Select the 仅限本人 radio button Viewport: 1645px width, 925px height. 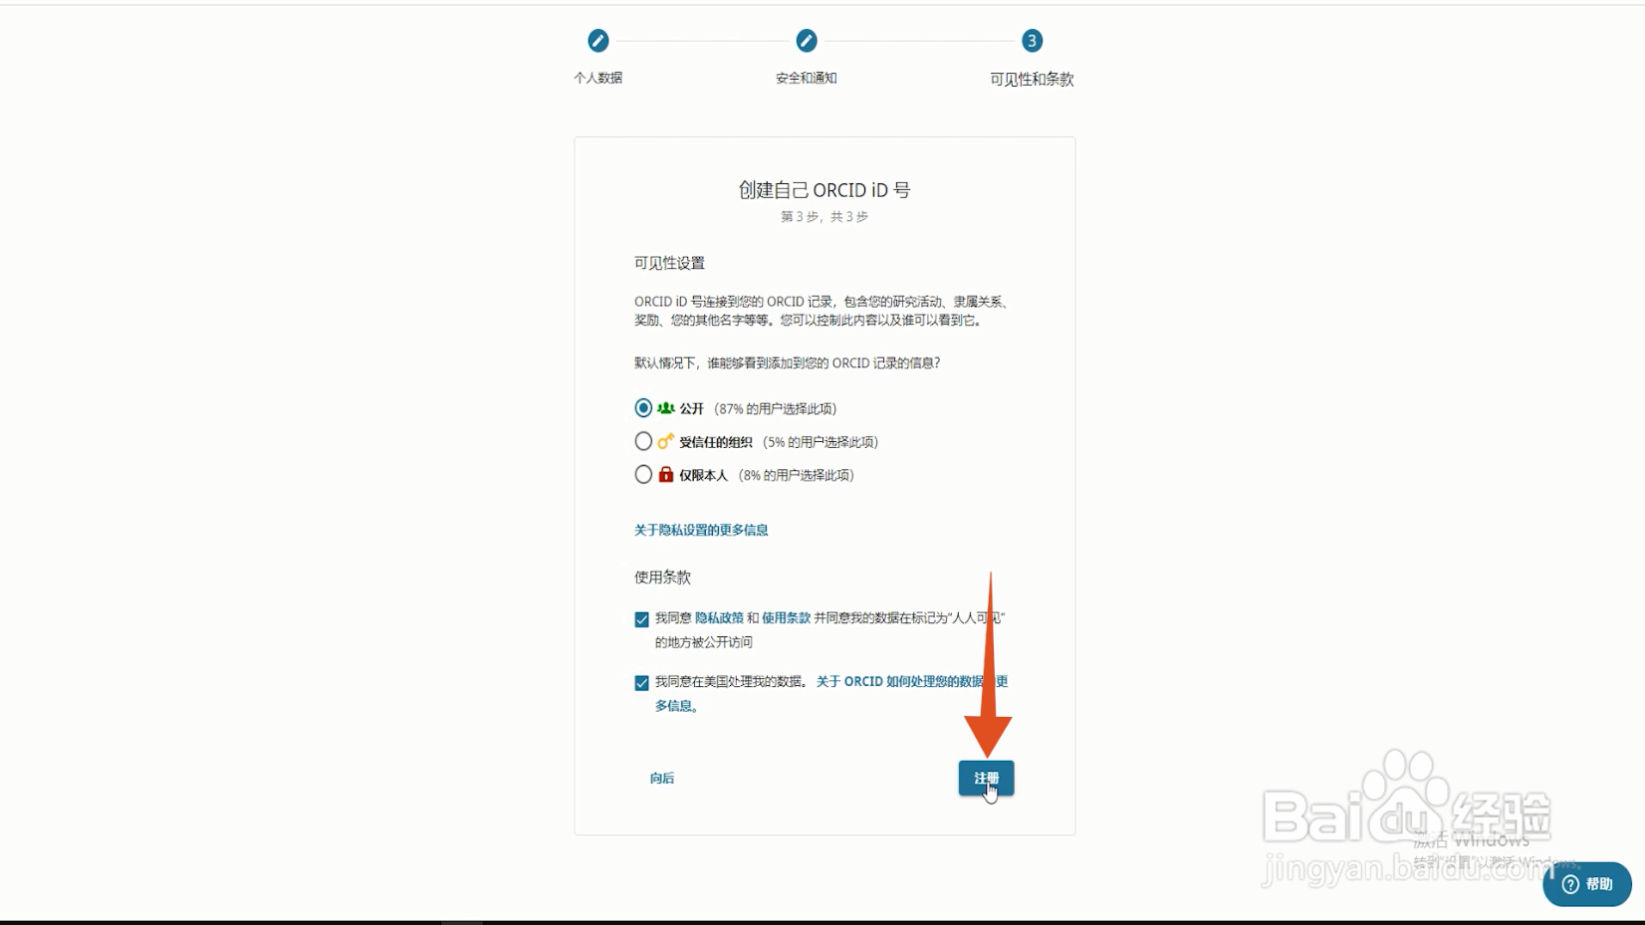tap(642, 475)
